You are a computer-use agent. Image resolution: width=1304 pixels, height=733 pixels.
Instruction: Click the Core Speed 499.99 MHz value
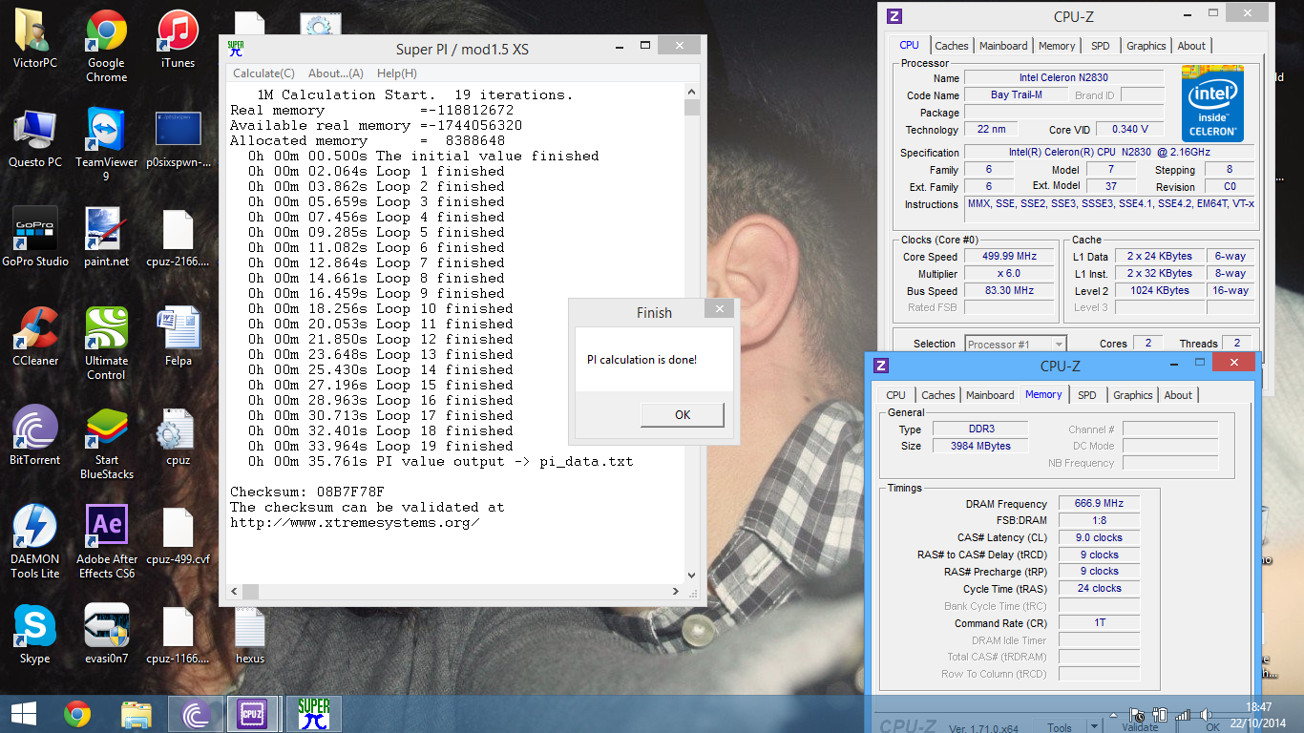[1009, 257]
